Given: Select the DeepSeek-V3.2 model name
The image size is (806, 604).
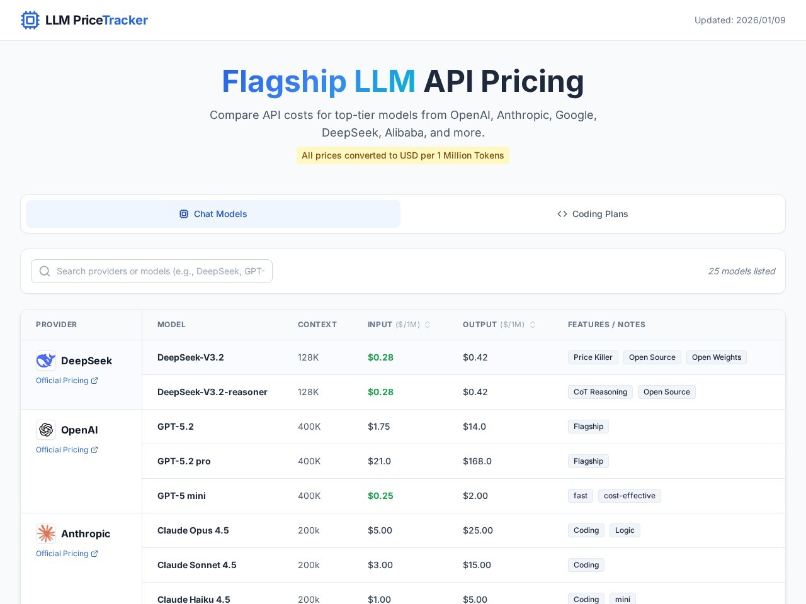Looking at the screenshot, I should tap(191, 357).
